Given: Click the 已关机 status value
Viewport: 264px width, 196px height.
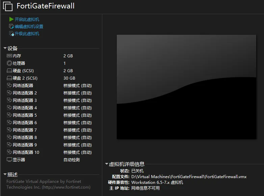Looking at the screenshot, I should (x=137, y=171).
